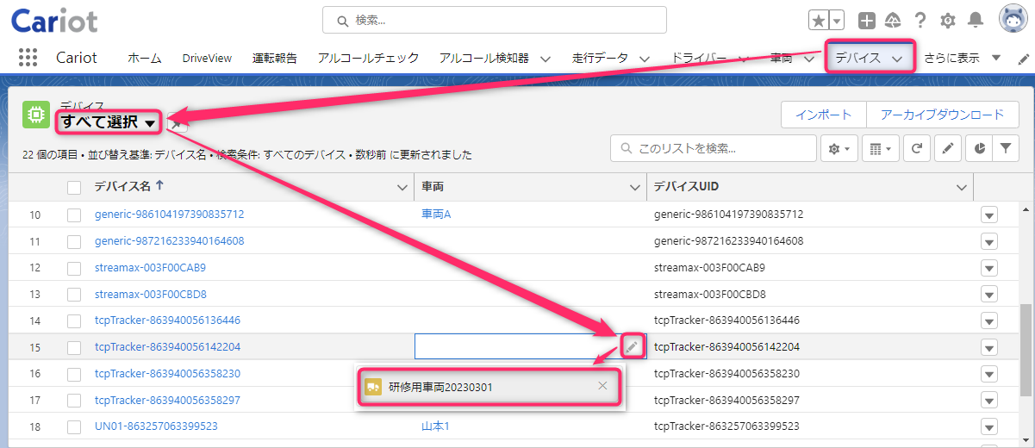Open the さらに表示 more tabs dropdown
Image resolution: width=1035 pixels, height=448 pixels.
pyautogui.click(x=962, y=59)
